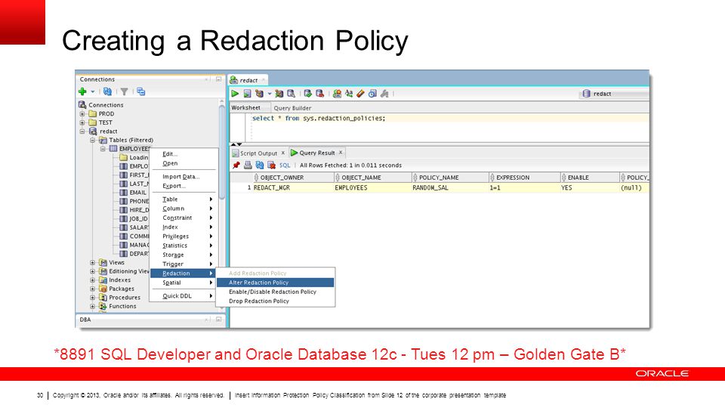Collapse the Tables (Filtered) node

click(92, 141)
